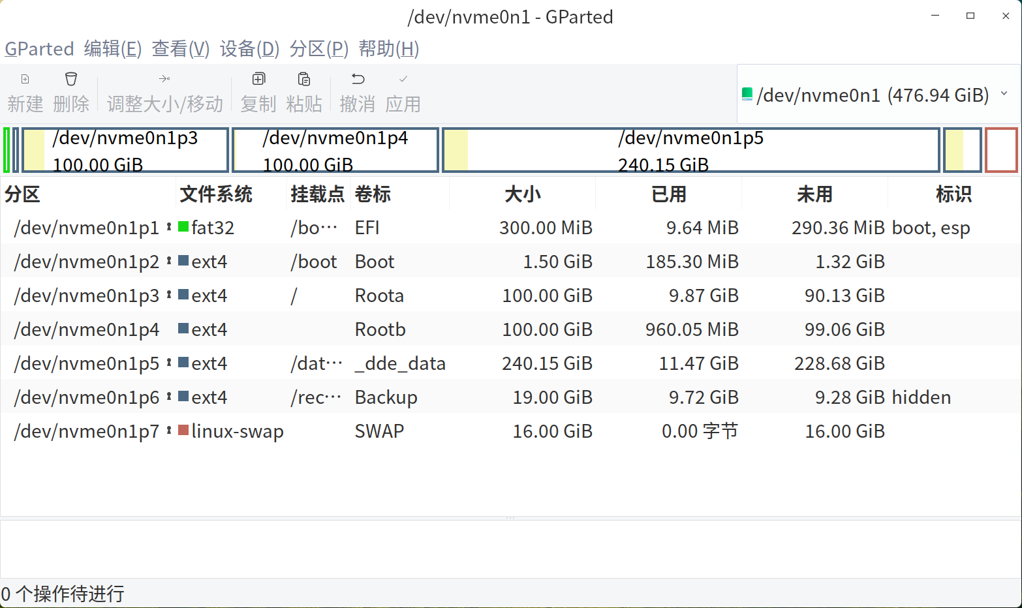Sort by the 大小 column header
The image size is (1022, 608).
(523, 194)
